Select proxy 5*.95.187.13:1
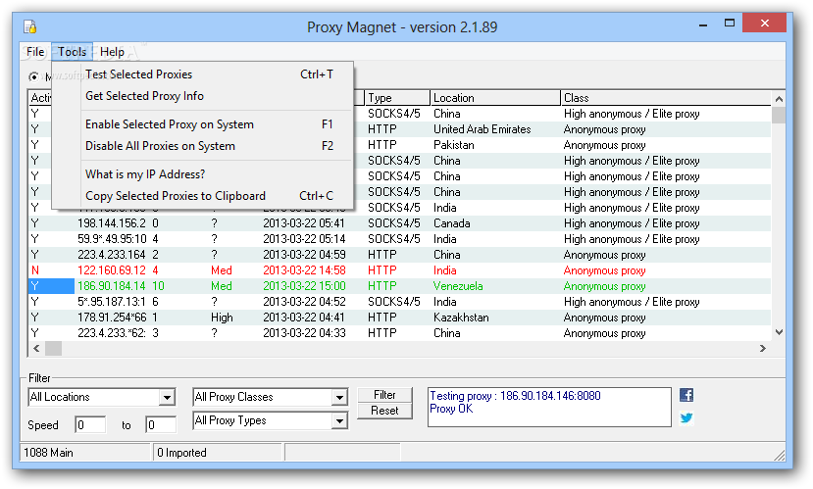The width and height of the screenshot is (813, 489). click(399, 302)
